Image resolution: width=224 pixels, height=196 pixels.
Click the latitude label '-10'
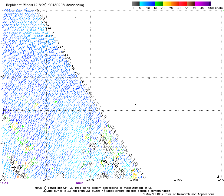[x=3, y=177]
